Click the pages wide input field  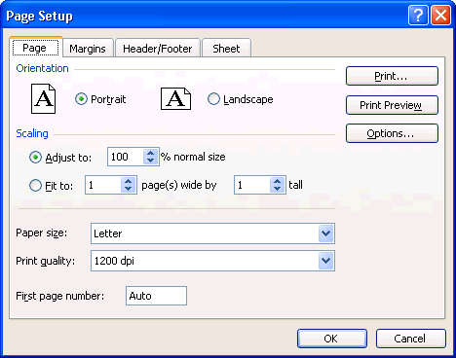click(x=103, y=185)
